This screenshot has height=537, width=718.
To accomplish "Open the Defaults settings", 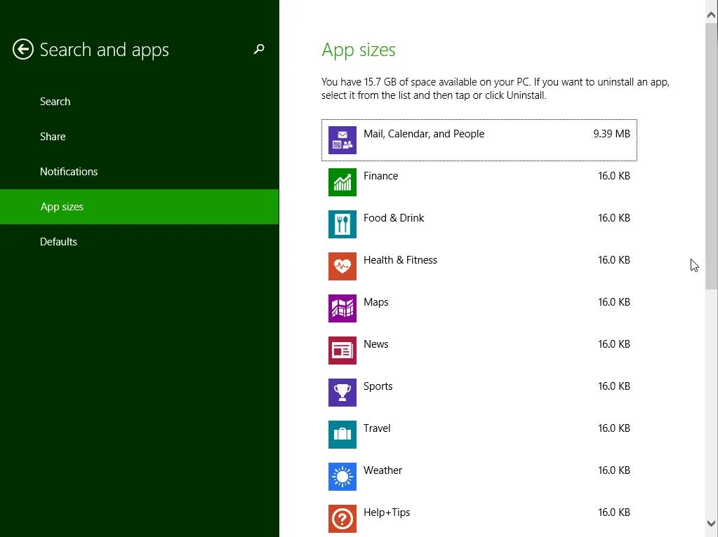I will (x=139, y=242).
